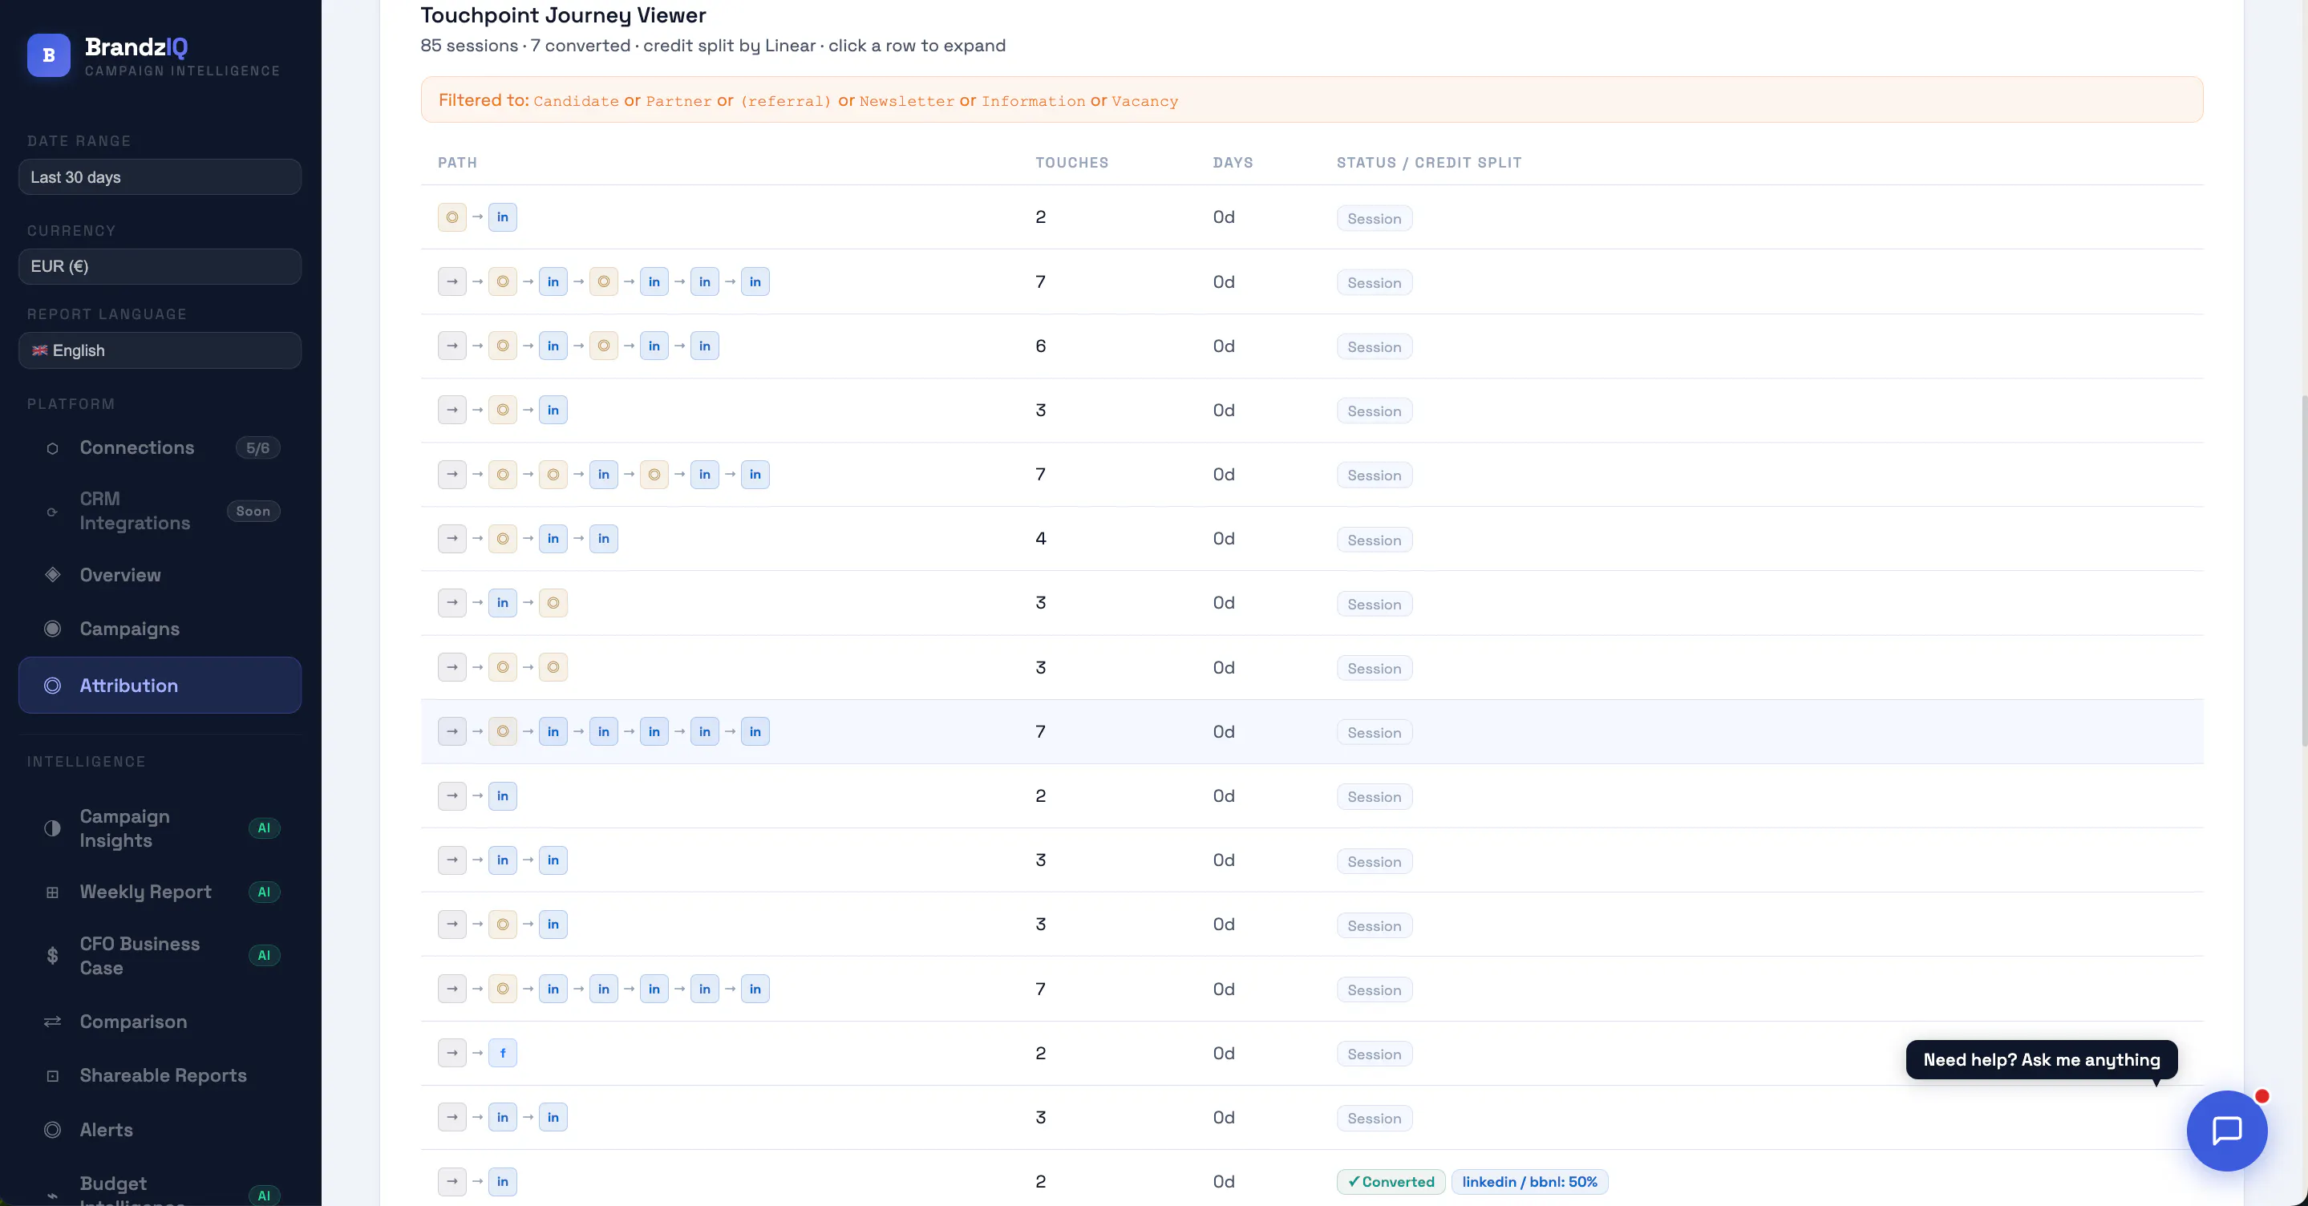Click the Candidate filter tag
The height and width of the screenshot is (1206, 2308).
coord(576,101)
